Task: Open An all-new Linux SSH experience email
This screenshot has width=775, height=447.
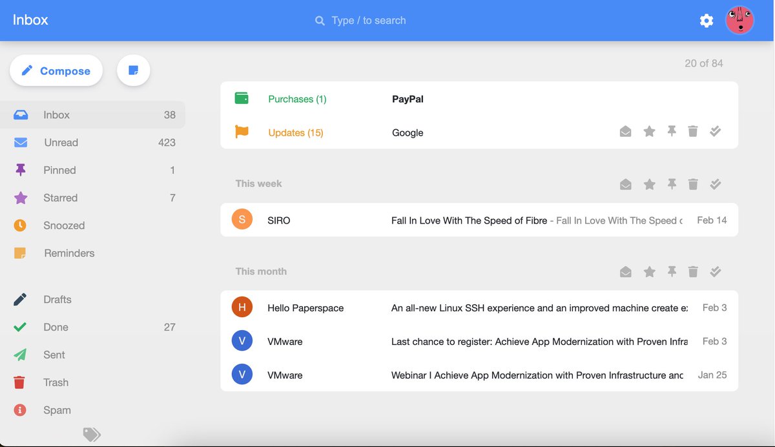Action: click(479, 308)
